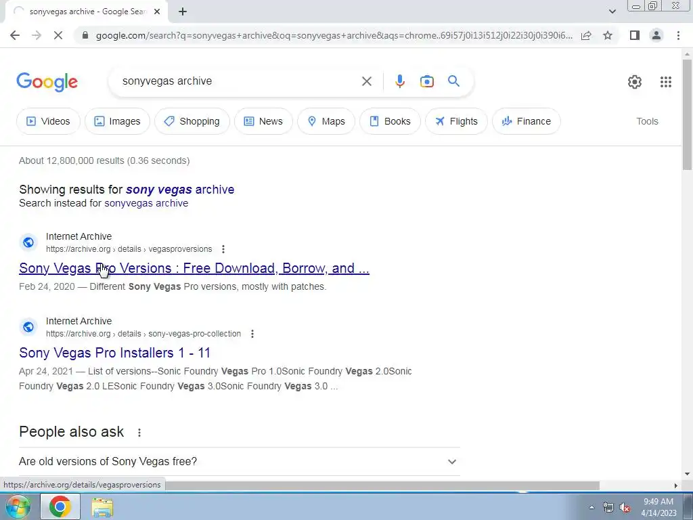Click the vertical scrollbar thumb
This screenshot has width=693, height=520.
click(x=687, y=114)
